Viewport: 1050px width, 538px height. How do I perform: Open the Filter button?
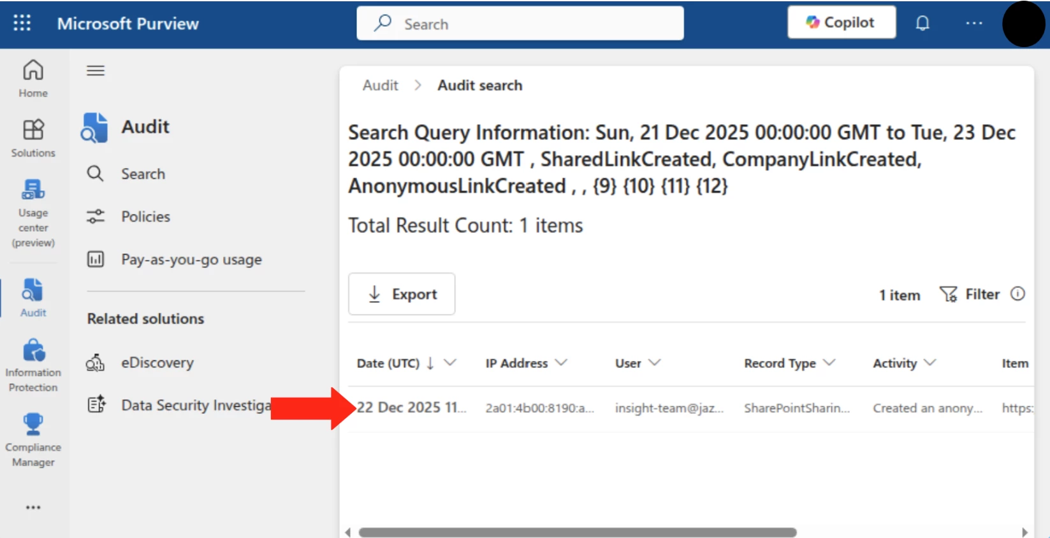(970, 294)
